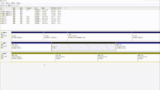Viewport: 160px width, 90px height.
Task: Click the Back arrow in the toolbar
Action: (1, 5)
